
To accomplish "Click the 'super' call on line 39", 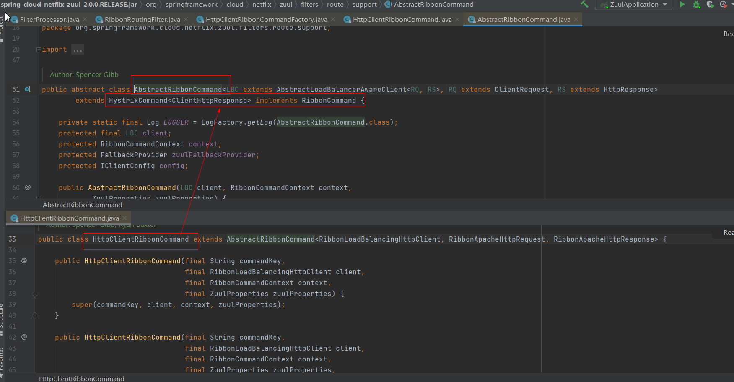I will coord(82,305).
